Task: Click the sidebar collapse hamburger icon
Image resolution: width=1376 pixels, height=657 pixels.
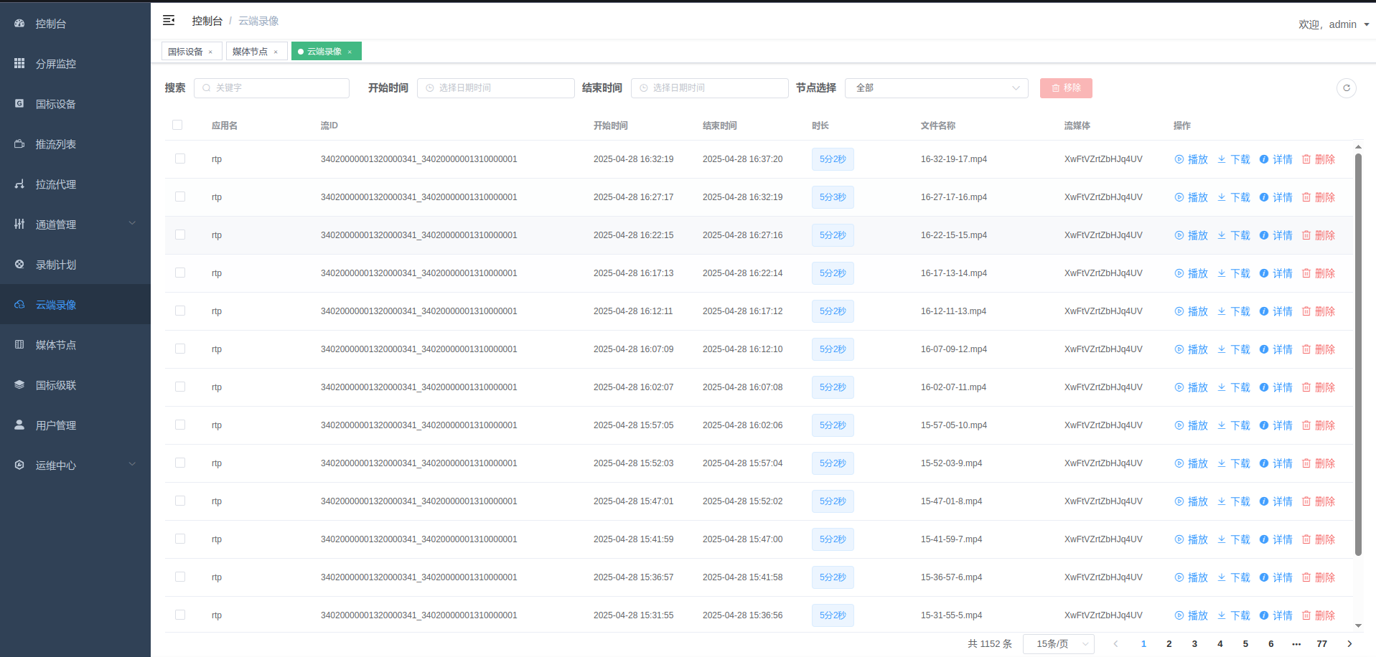Action: (169, 21)
